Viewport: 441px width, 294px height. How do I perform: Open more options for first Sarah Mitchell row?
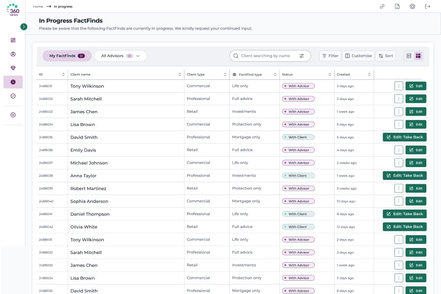(x=398, y=99)
